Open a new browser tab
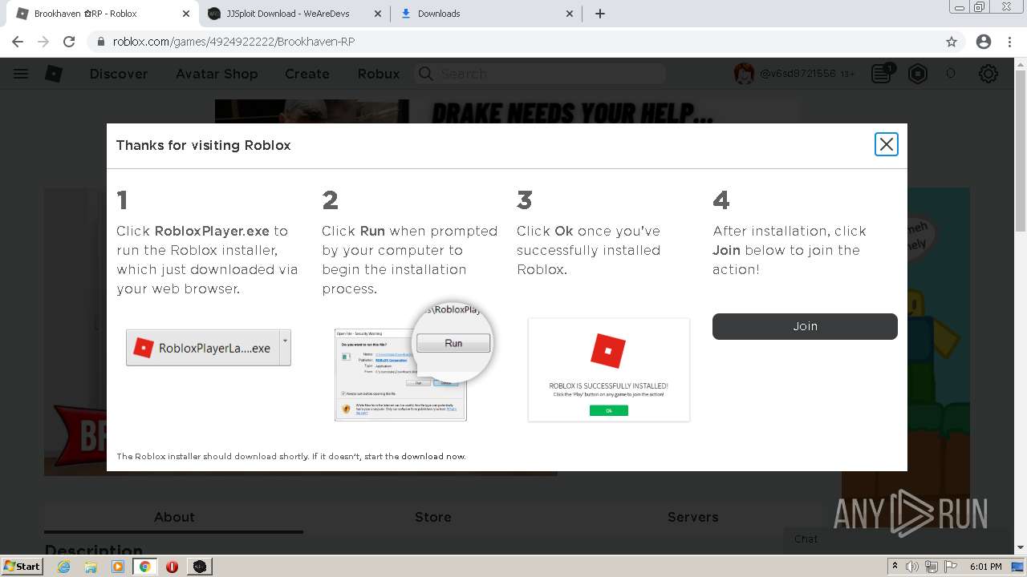Image resolution: width=1027 pixels, height=577 pixels. [600, 14]
